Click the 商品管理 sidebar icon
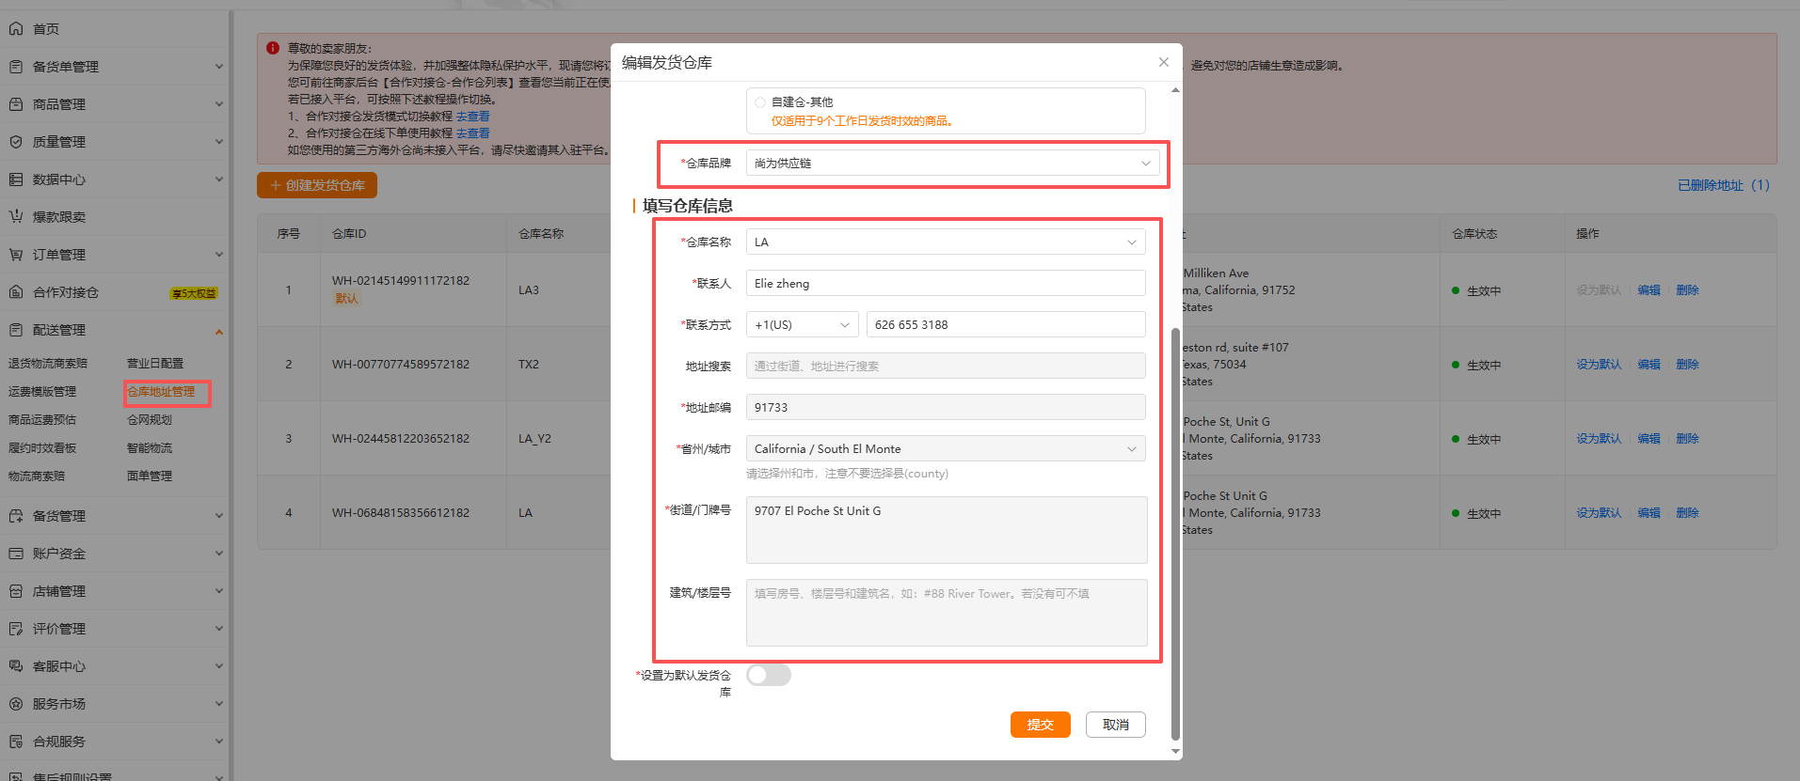1800x781 pixels. [16, 104]
